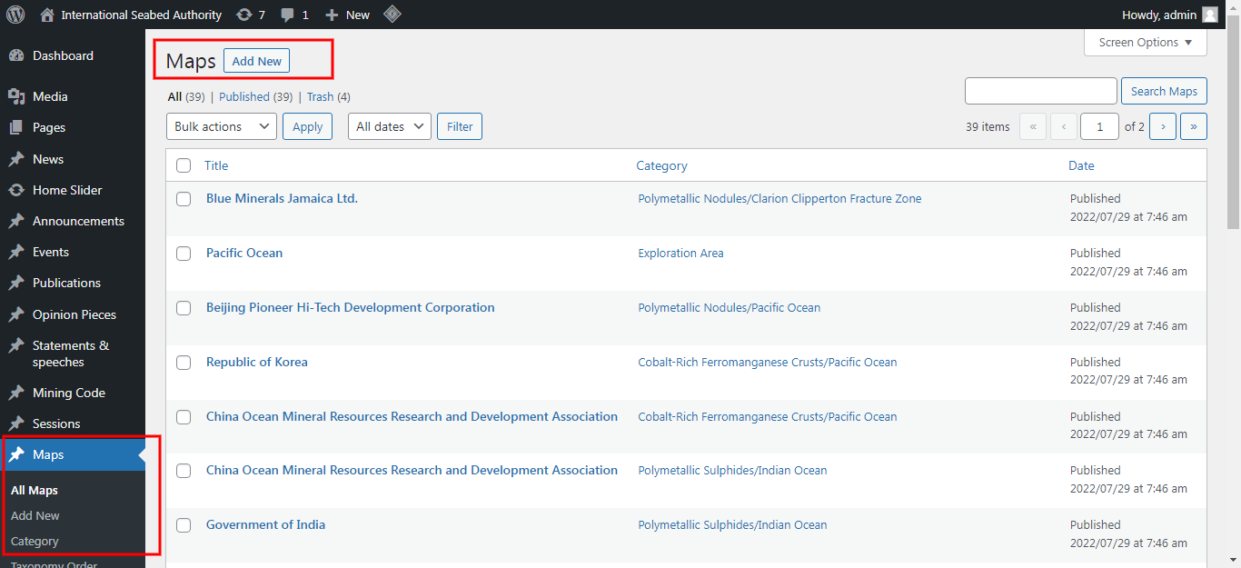Sort by the Title column header
Image resolution: width=1241 pixels, height=568 pixels.
[216, 165]
